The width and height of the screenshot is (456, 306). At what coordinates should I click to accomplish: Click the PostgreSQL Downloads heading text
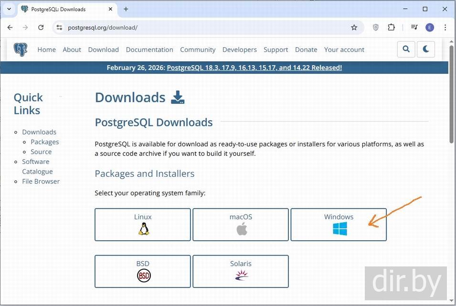tap(154, 122)
